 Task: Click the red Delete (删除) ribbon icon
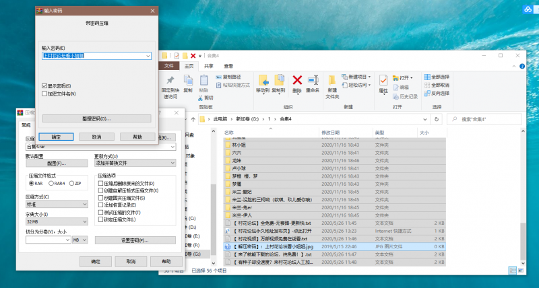click(297, 80)
